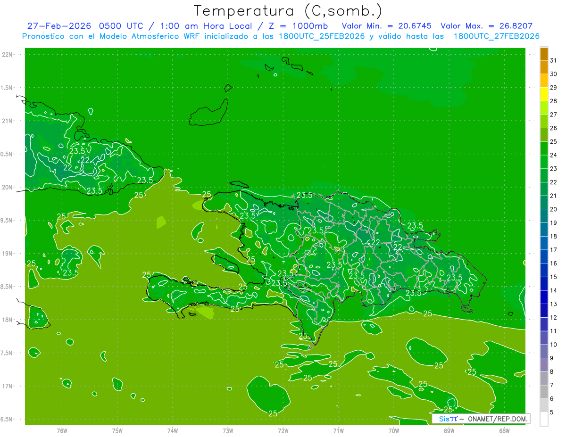Click the "71W" longitude axis label

338,430
